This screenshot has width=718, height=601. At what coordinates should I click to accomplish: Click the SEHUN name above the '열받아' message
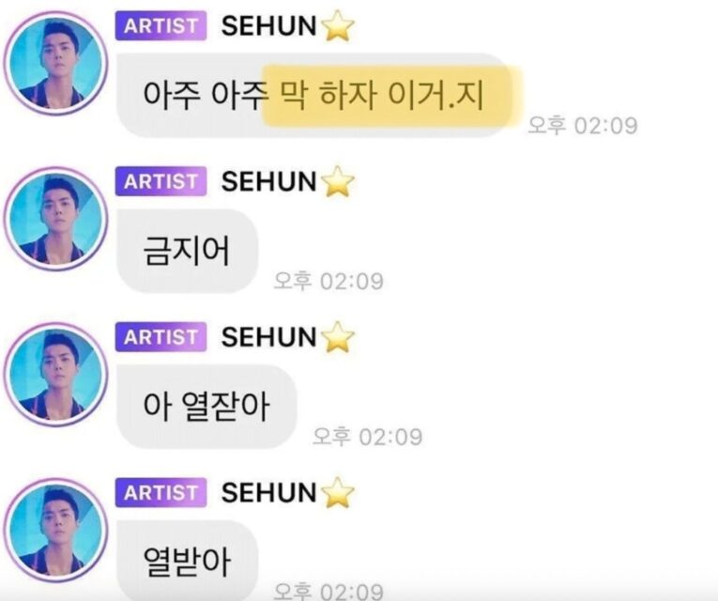click(268, 493)
